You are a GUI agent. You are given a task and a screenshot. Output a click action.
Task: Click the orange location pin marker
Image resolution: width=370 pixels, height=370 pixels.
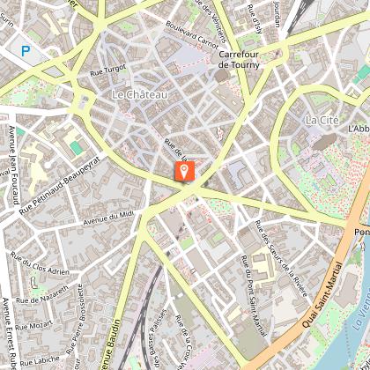[x=185, y=171]
